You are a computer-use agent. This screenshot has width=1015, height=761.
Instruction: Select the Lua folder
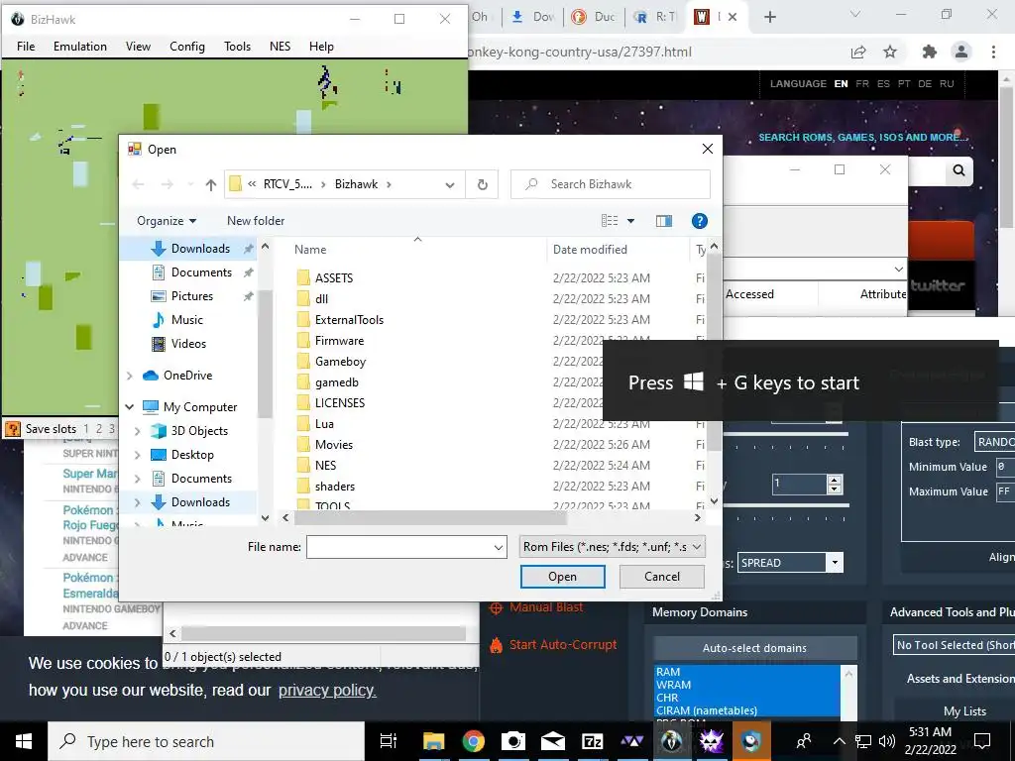coord(324,424)
